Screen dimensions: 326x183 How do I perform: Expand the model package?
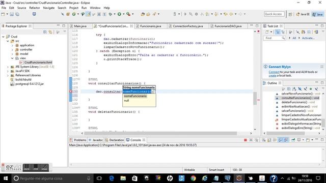[12, 54]
